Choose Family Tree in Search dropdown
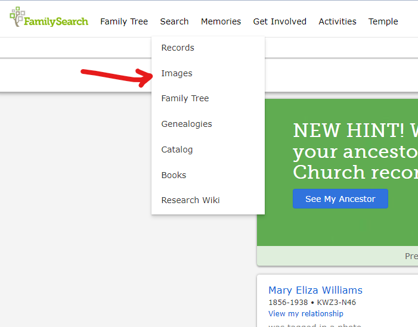Viewport: 418px width, 327px height. (185, 98)
